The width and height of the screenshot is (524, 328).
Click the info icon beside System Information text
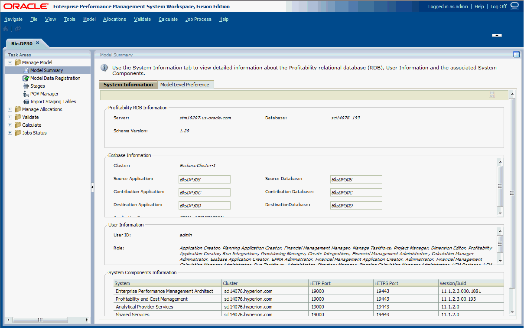point(104,68)
